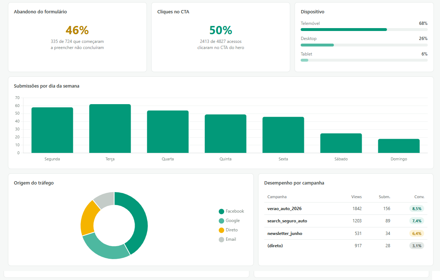440x280 pixels.
Task: Click the "newsletter_junho" campaign name
Action: click(285, 234)
